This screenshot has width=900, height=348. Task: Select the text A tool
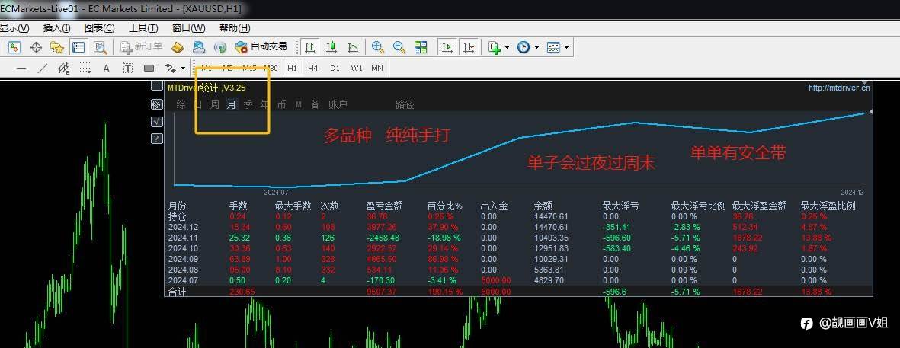(106, 69)
